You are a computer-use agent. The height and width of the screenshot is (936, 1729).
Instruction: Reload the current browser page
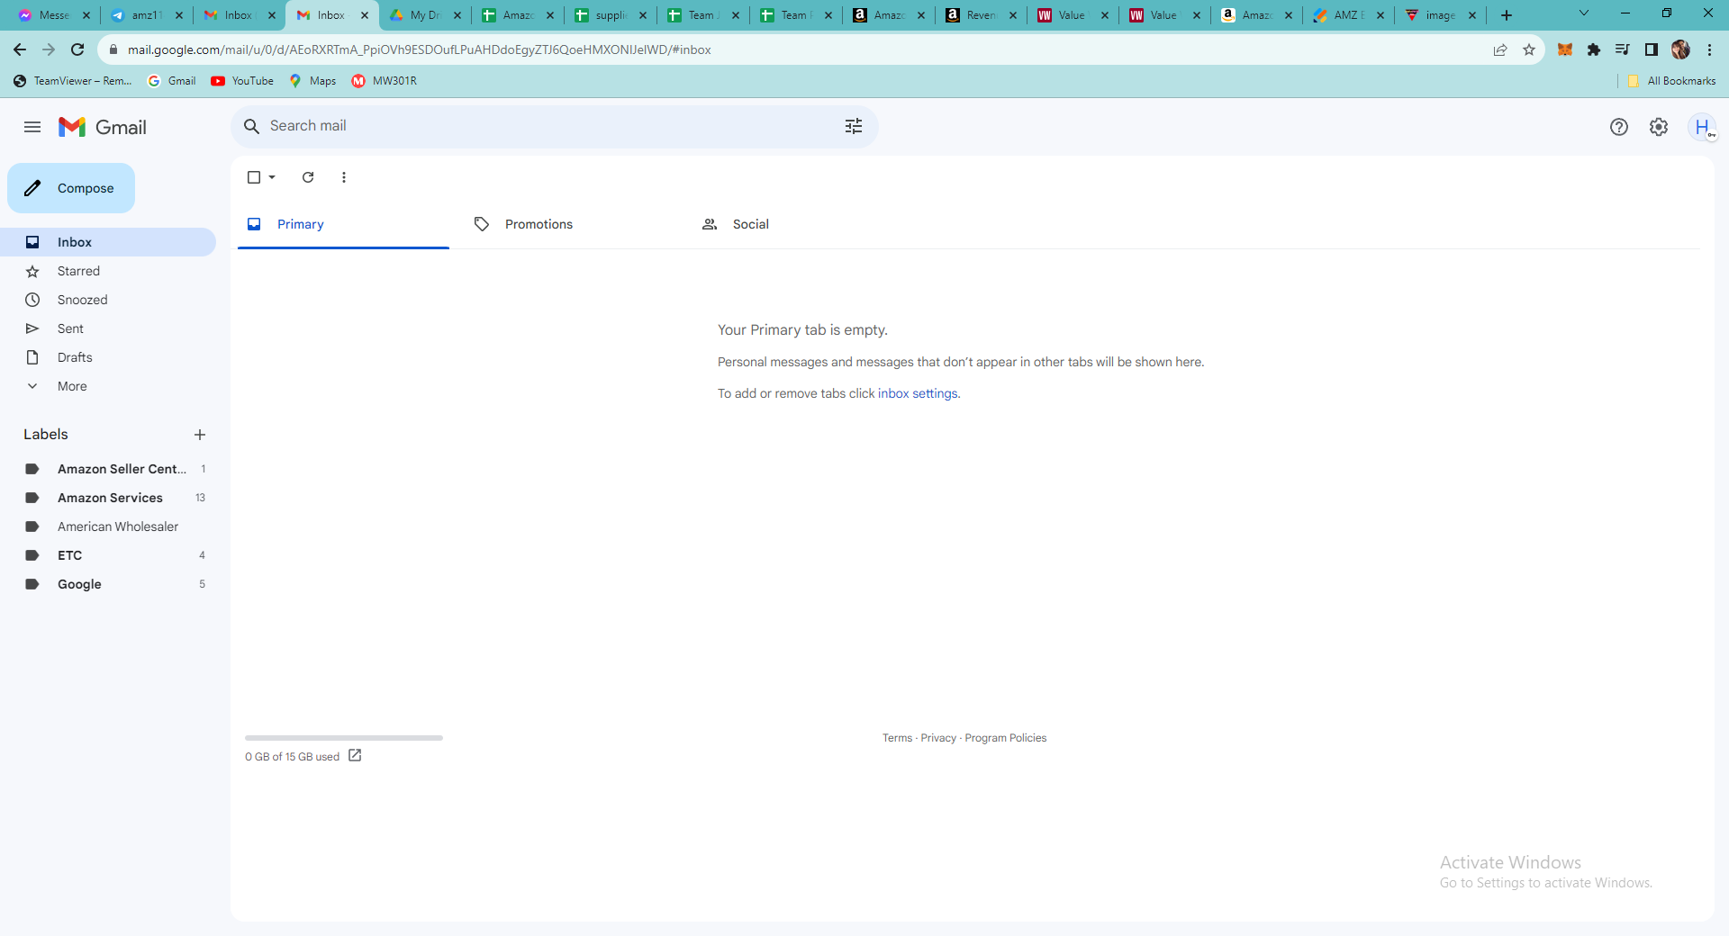pyautogui.click(x=77, y=49)
